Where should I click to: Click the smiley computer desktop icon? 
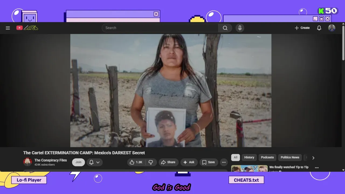pos(29,17)
